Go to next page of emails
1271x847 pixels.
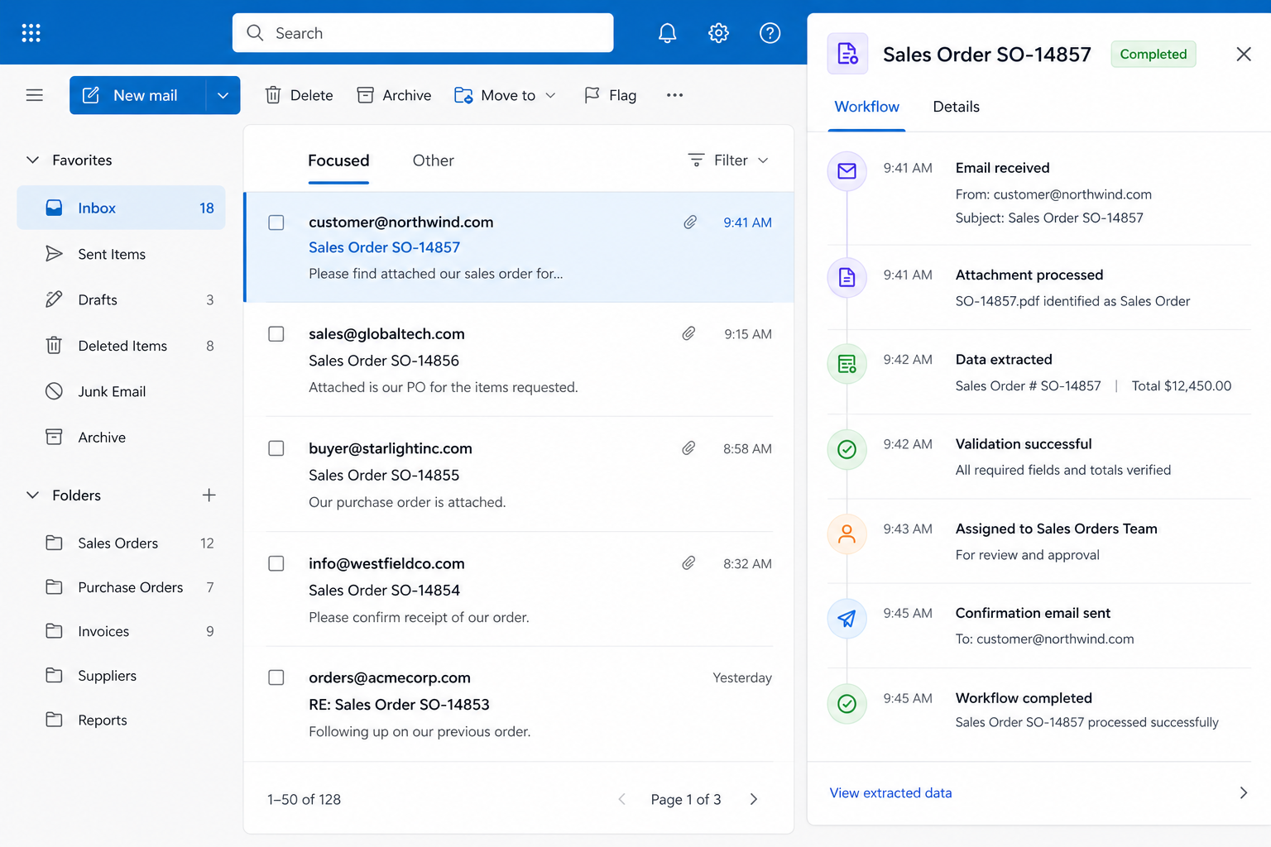[753, 799]
